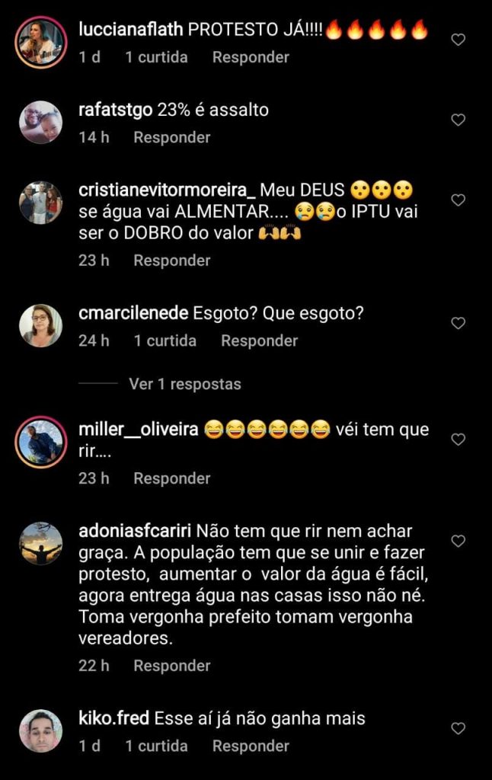Like adoniasfcariri's long protest comment
Viewport: 492px width, 780px height.
click(x=458, y=542)
